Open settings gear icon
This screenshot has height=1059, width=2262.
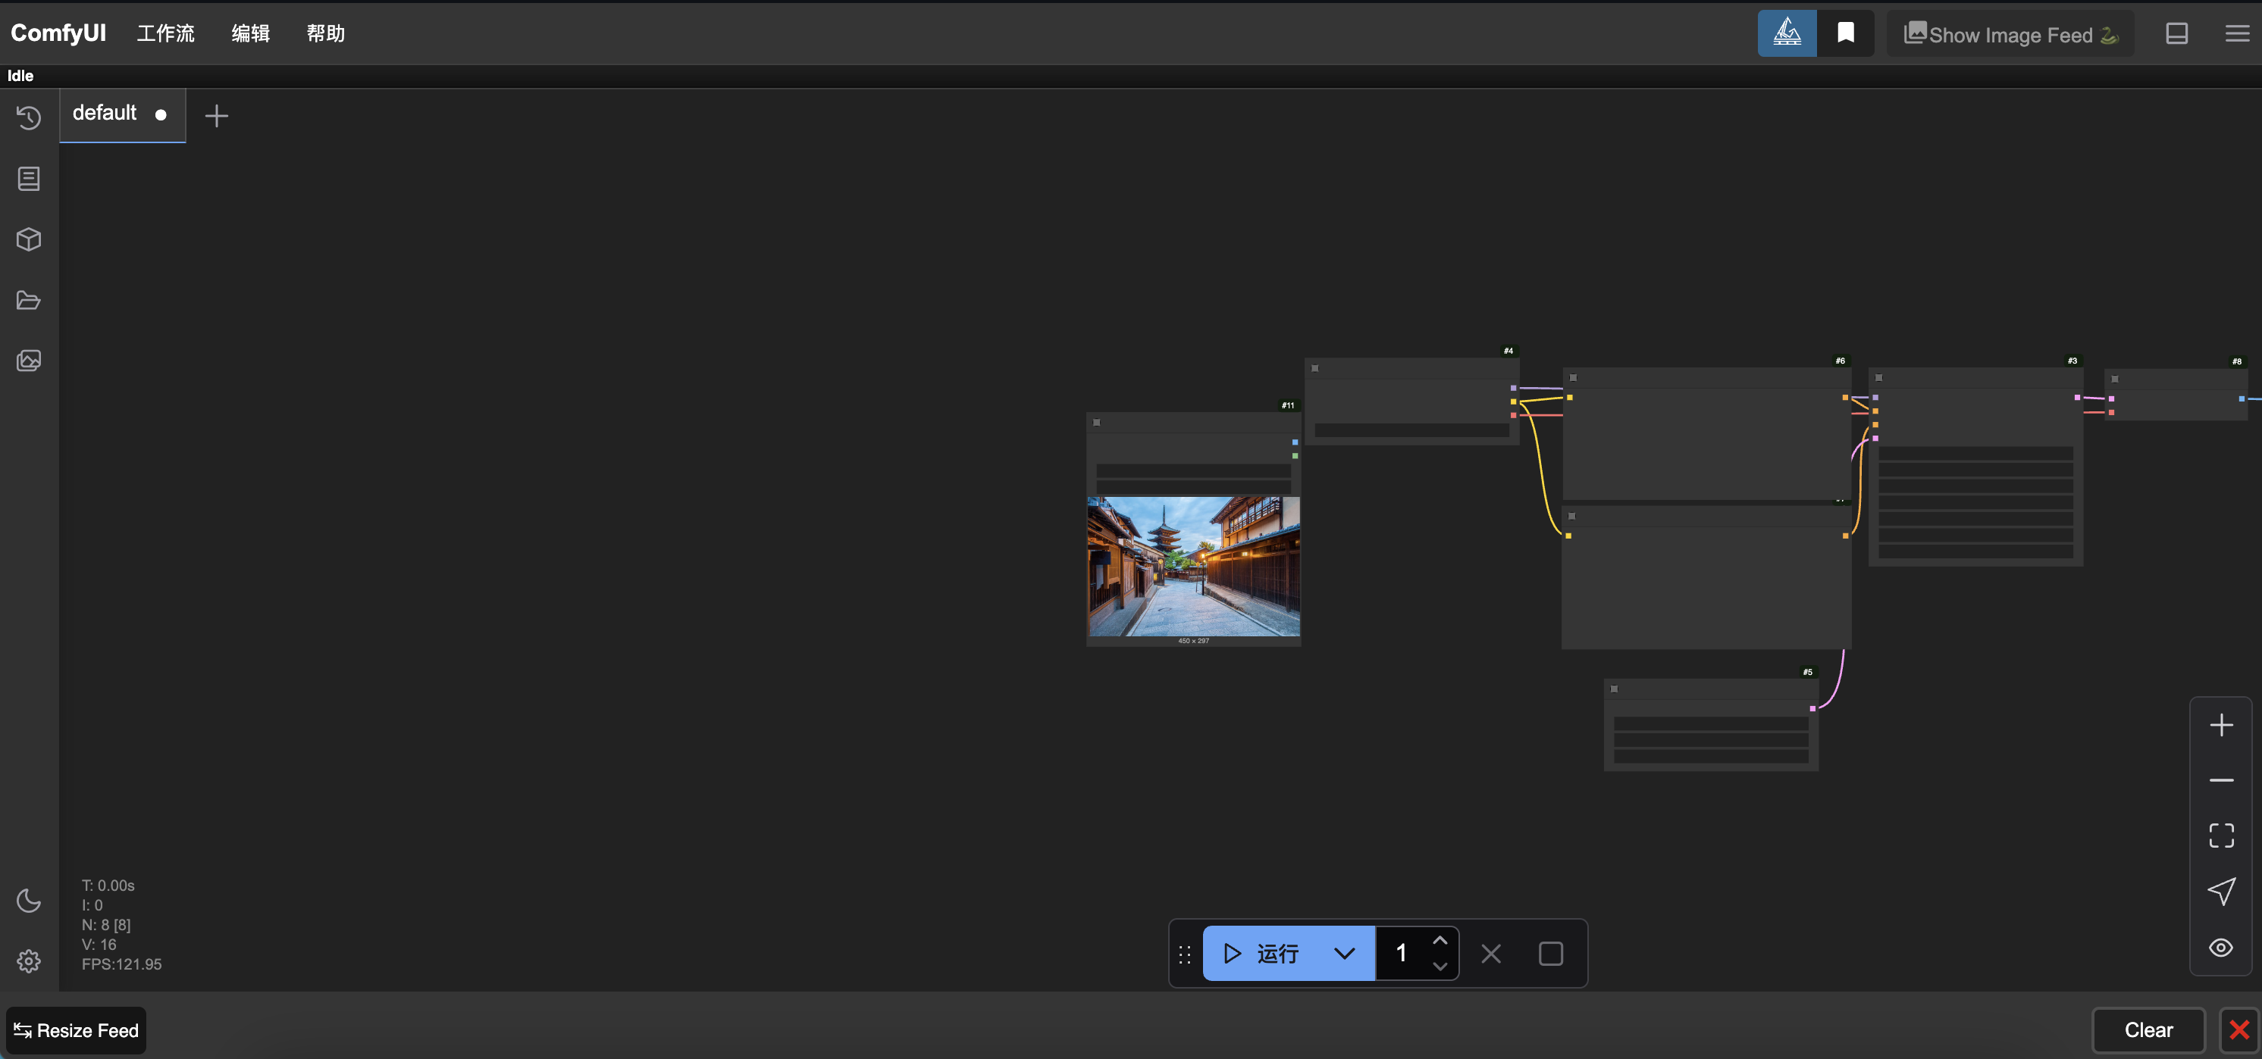29,961
